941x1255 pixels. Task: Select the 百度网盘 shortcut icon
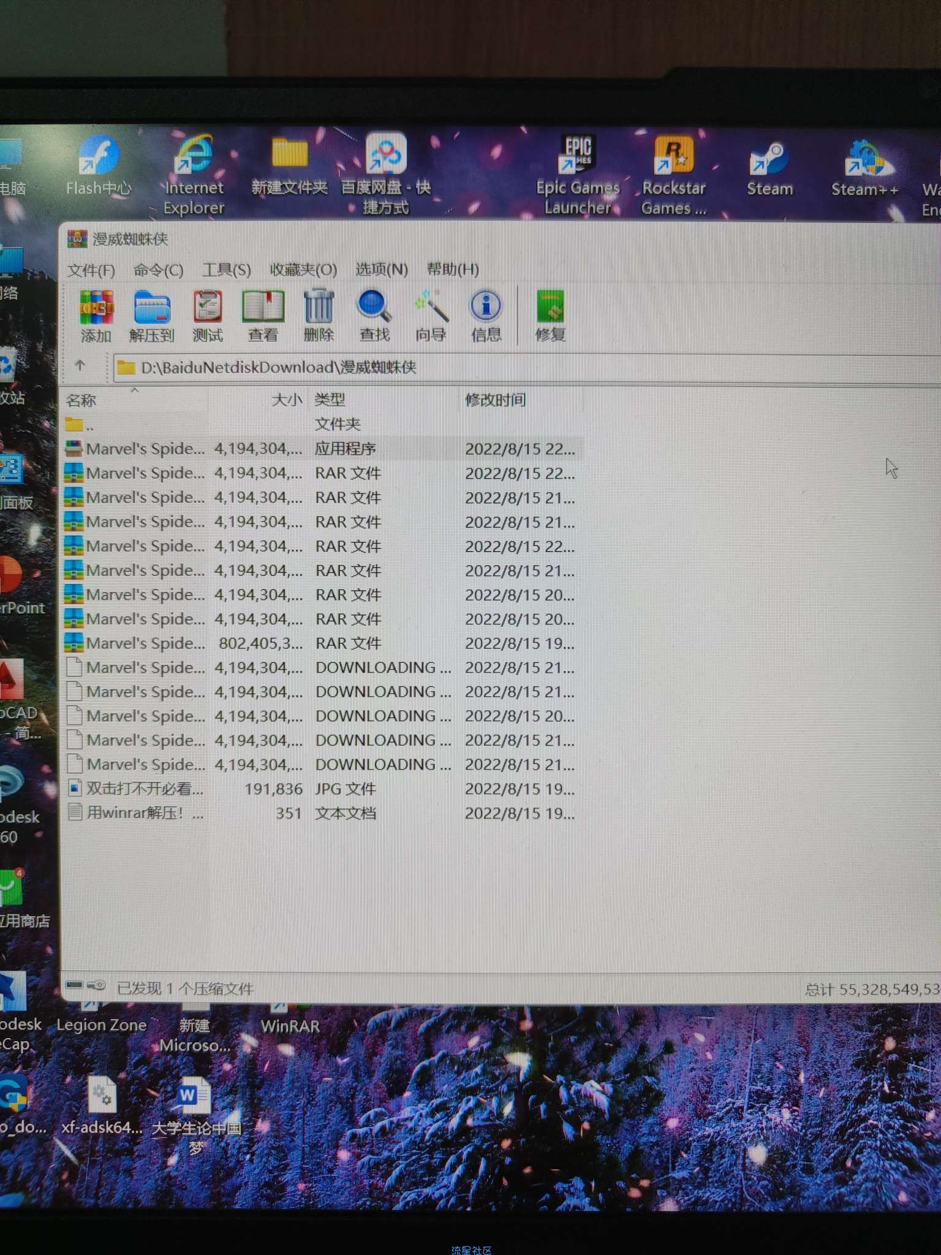(386, 174)
